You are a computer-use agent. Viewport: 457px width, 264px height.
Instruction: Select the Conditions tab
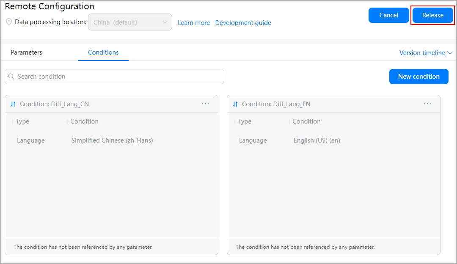coord(103,52)
